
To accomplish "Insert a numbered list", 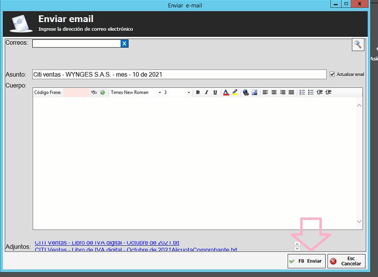I will click(302, 93).
